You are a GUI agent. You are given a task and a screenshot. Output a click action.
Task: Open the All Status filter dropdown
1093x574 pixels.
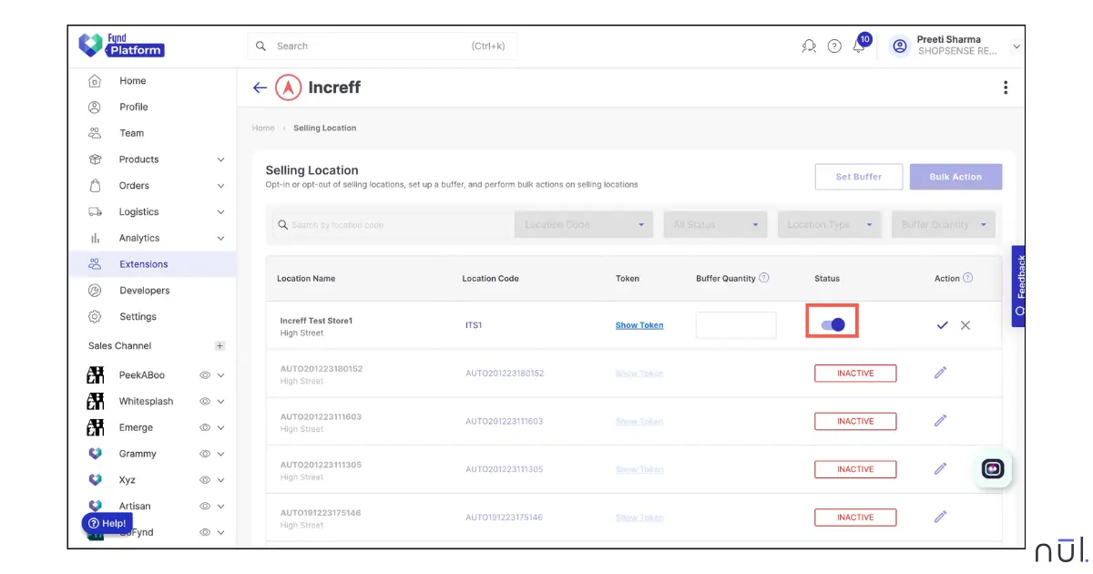click(x=716, y=225)
